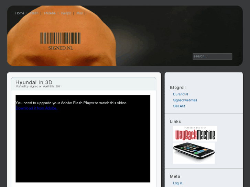Open the SIN.AS! blogroll link
The height and width of the screenshot is (187, 250).
coord(179,106)
